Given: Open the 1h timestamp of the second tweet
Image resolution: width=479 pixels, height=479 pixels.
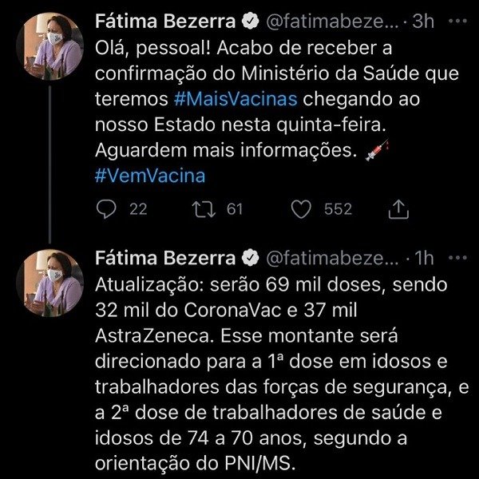Looking at the screenshot, I should click(x=425, y=258).
